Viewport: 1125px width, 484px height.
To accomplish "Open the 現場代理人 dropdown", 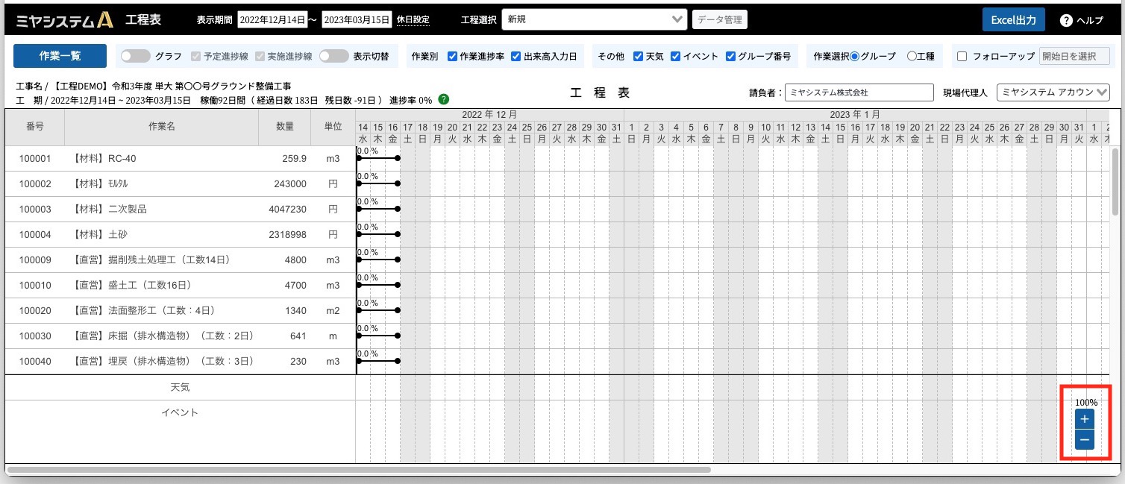I will click(1053, 92).
